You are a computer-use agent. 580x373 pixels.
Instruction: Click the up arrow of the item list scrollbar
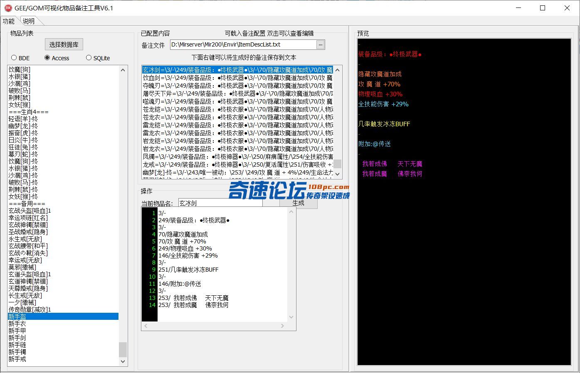point(123,70)
